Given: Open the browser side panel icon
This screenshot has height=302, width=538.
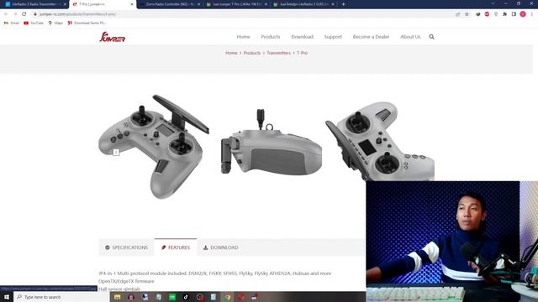Looking at the screenshot, I should [x=514, y=14].
